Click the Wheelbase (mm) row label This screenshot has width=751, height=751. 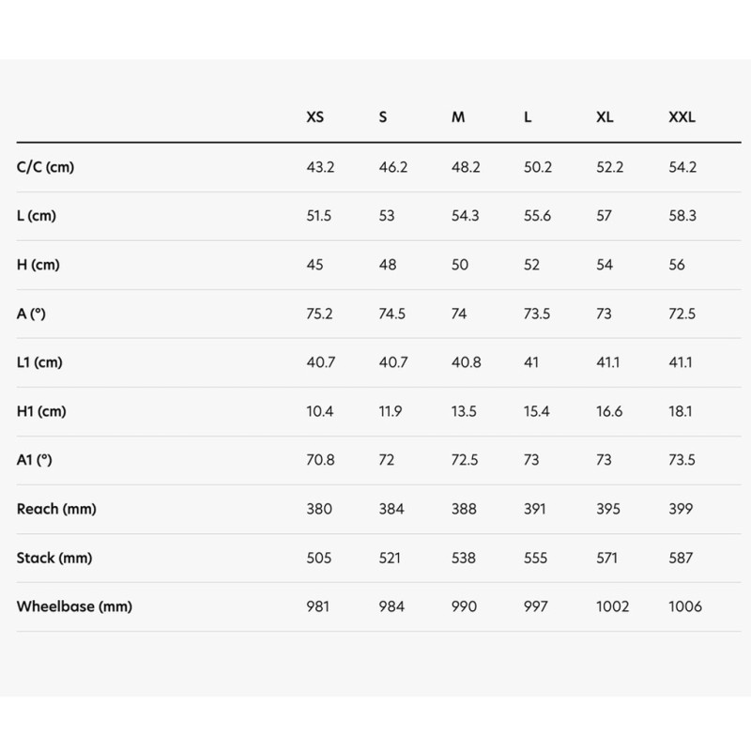tap(74, 606)
